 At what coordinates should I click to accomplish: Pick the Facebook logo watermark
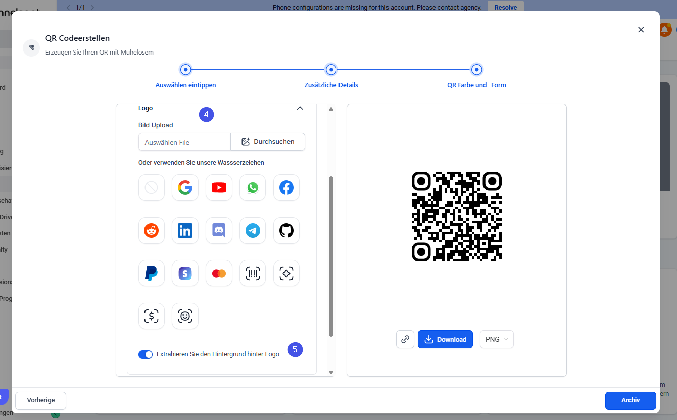coord(286,188)
